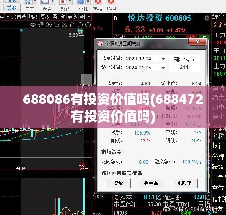Click the 总股本 value 8.51亿
The width and height of the screenshot is (226, 215).
153,197
